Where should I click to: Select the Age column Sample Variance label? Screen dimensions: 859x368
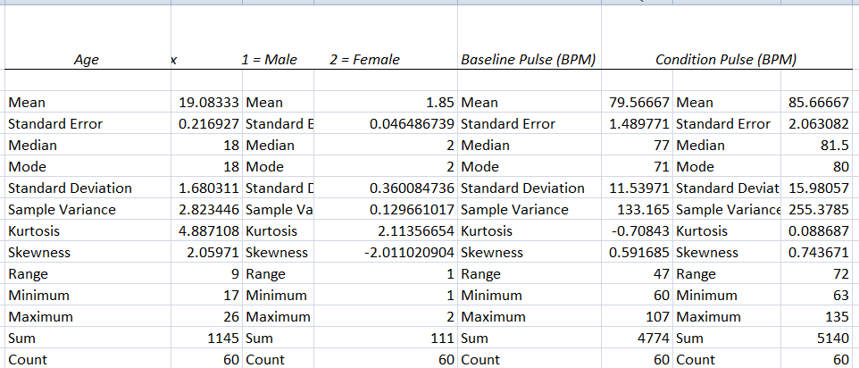tap(62, 210)
